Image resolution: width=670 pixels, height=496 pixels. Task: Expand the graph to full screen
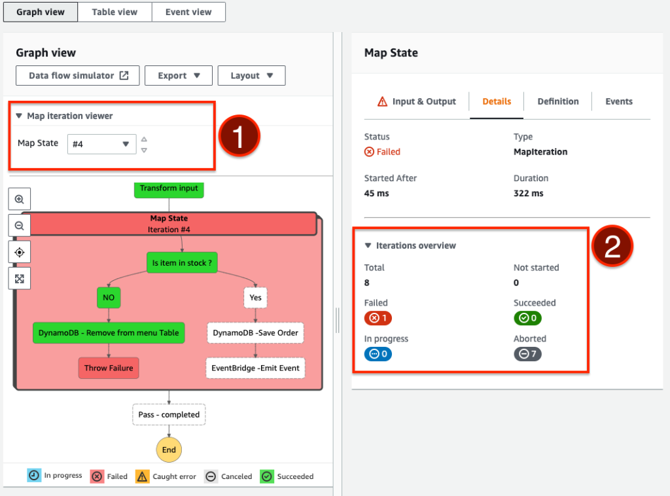(19, 277)
